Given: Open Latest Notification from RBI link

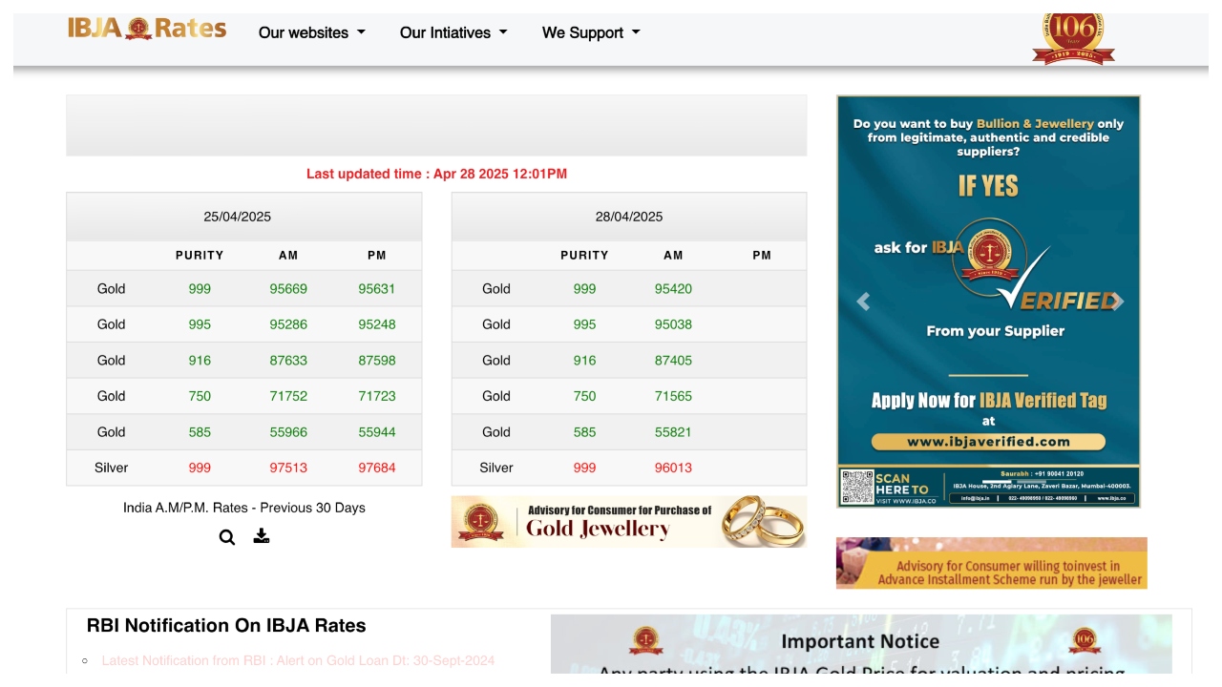Looking at the screenshot, I should [x=298, y=660].
